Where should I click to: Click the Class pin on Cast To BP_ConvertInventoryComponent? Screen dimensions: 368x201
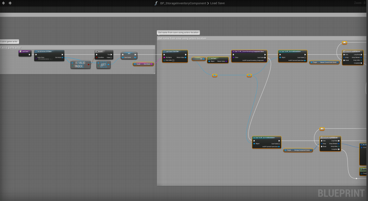point(234,57)
